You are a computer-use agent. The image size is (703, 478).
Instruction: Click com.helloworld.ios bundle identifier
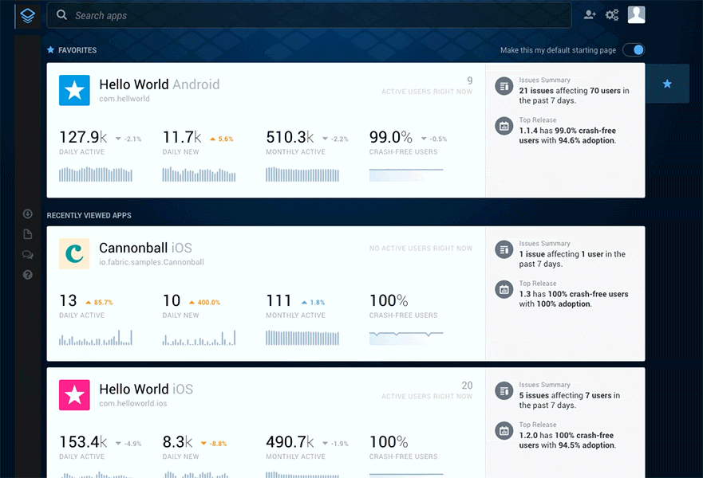tap(133, 403)
